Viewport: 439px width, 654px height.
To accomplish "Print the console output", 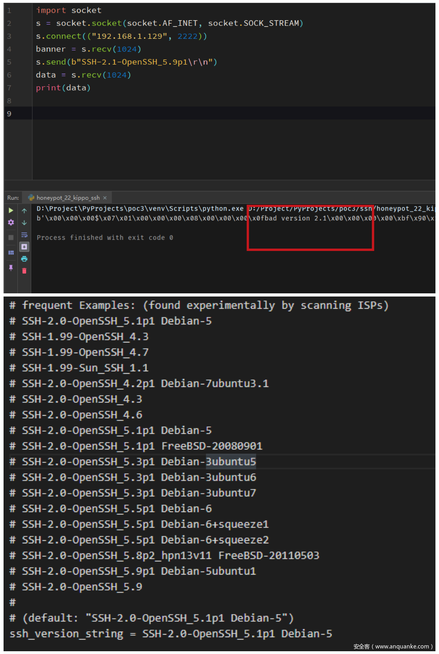I will point(24,259).
